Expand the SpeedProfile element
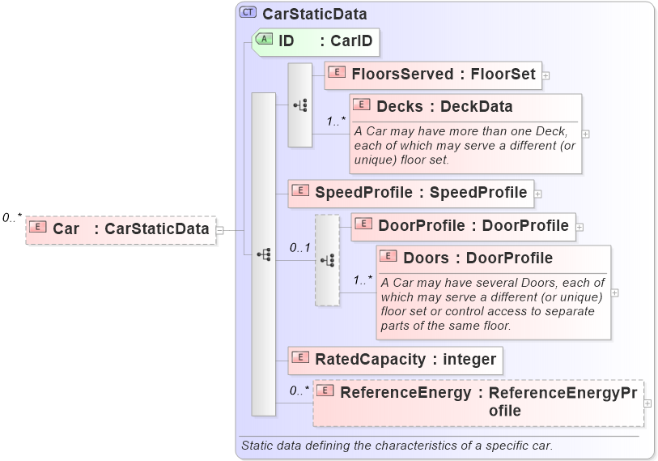Screen dimensions: 658x461 point(538,194)
